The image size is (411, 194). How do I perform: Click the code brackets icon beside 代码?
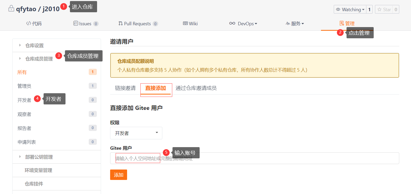pyautogui.click(x=29, y=23)
